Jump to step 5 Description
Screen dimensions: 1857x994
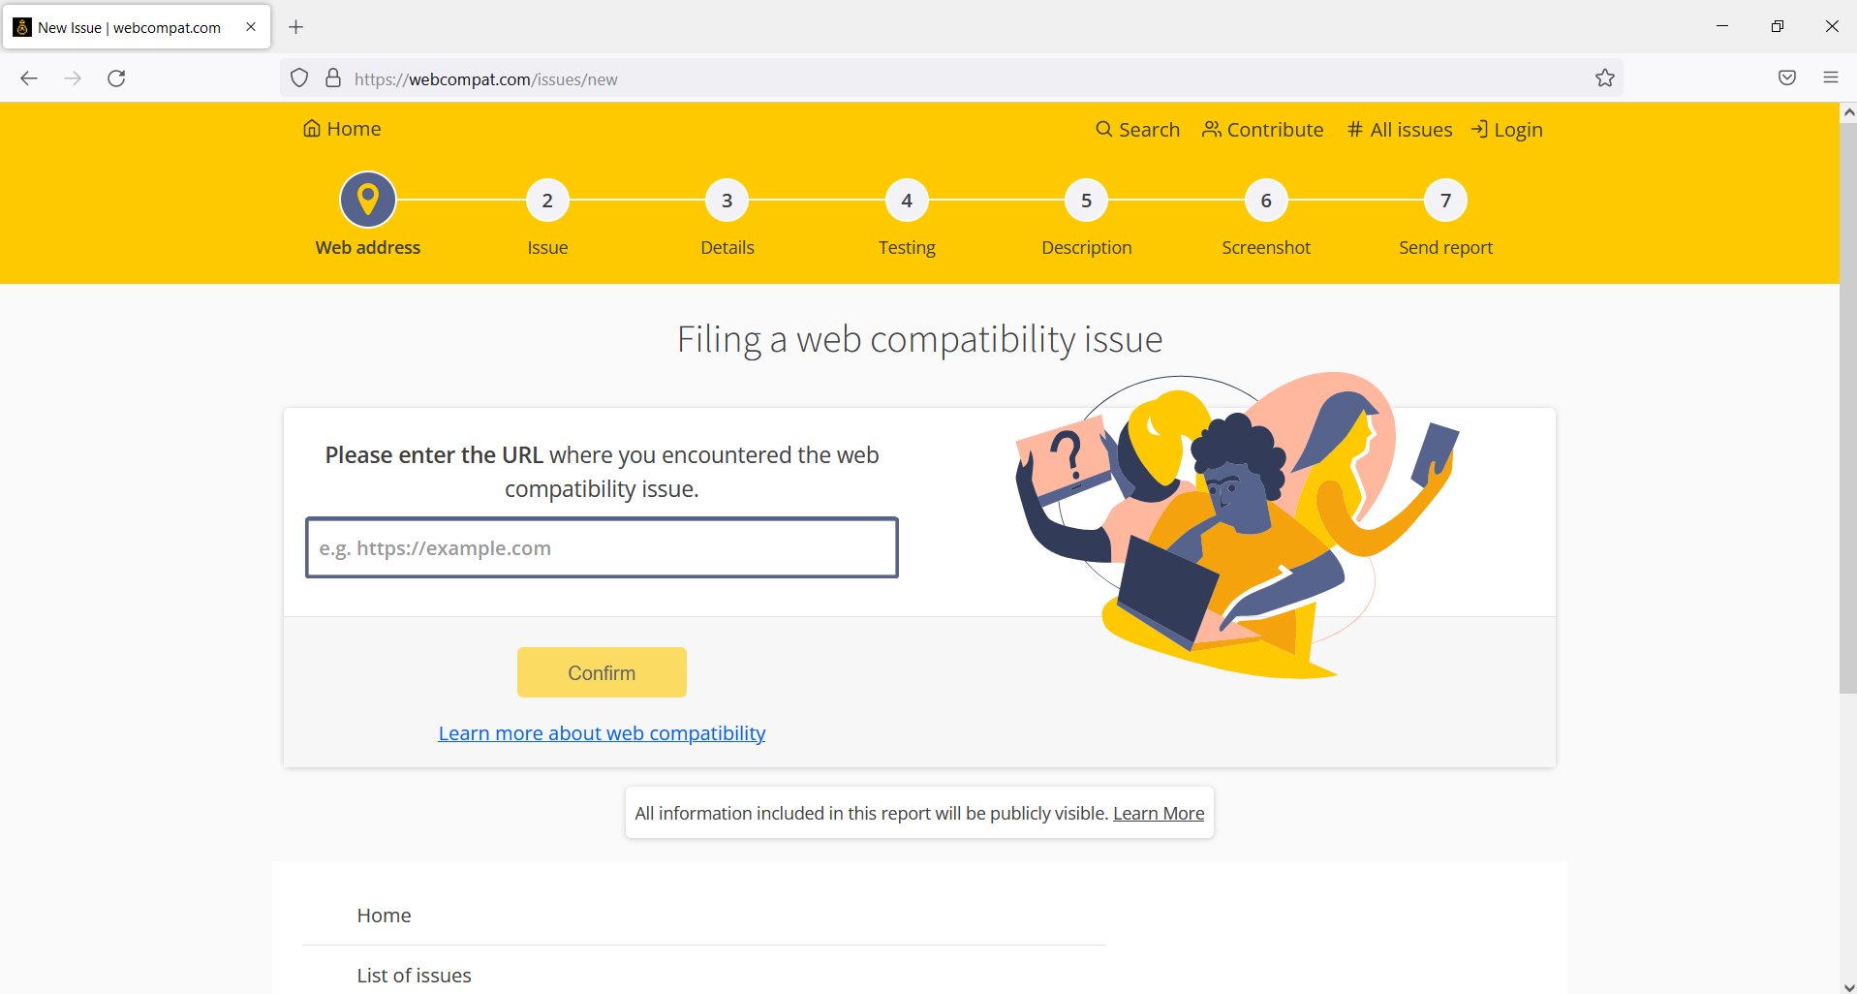[x=1087, y=201]
